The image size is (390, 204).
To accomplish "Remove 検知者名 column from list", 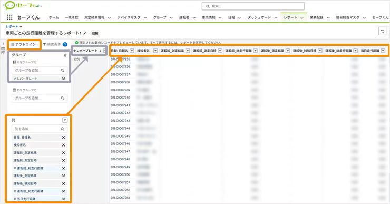I will (x=63, y=145).
